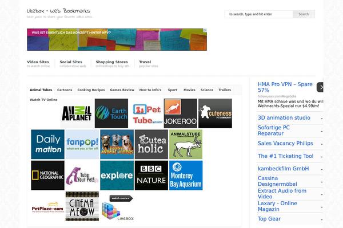Screen dimensions: 343x228
Task: Open the National Geographic tile
Action: pyautogui.click(x=47, y=176)
